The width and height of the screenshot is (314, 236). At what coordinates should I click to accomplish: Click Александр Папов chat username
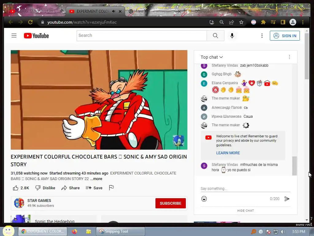click(227, 108)
